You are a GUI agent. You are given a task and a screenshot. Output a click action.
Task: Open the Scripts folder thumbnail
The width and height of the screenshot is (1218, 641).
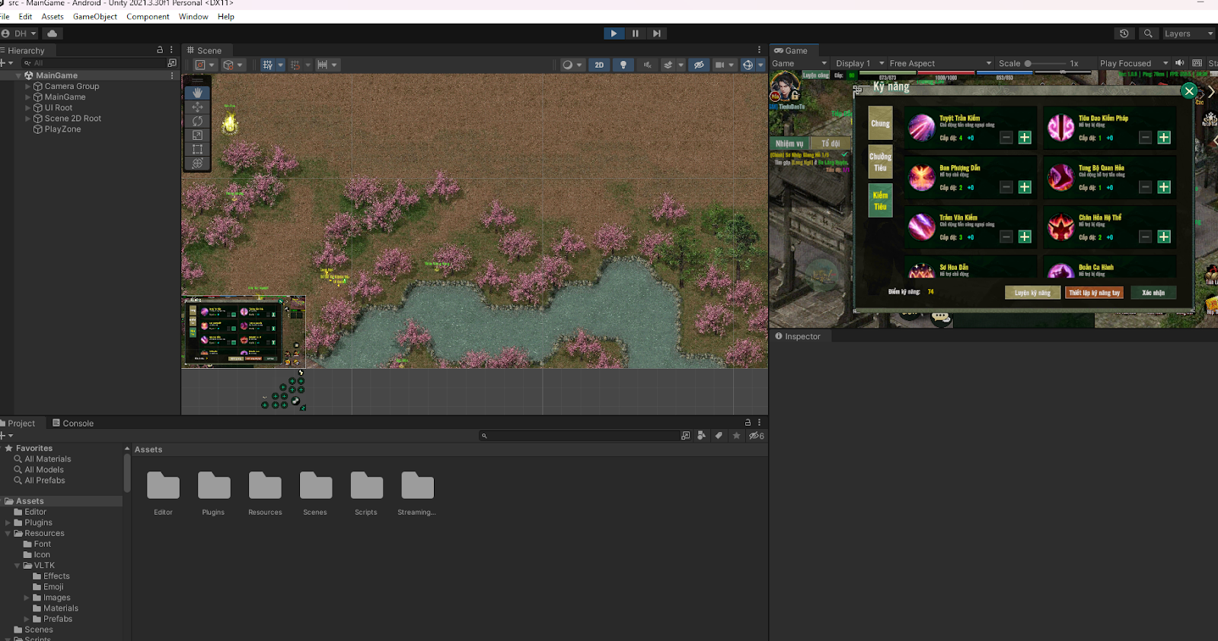[366, 493]
